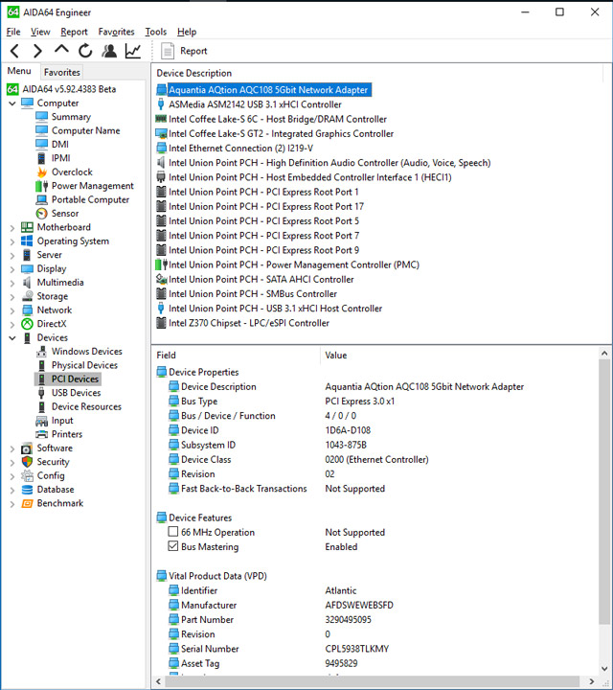Click the Config icon in the tree

[x=27, y=475]
